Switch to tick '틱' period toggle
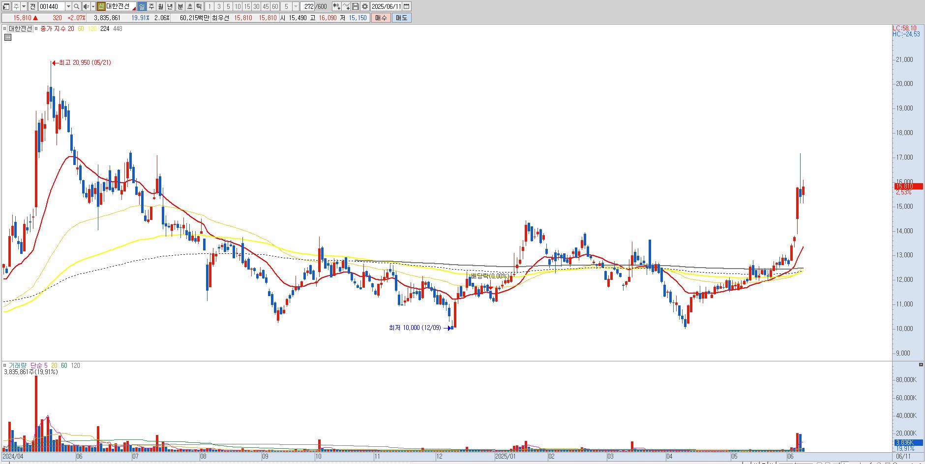The height and width of the screenshot is (464, 925). pos(199,6)
